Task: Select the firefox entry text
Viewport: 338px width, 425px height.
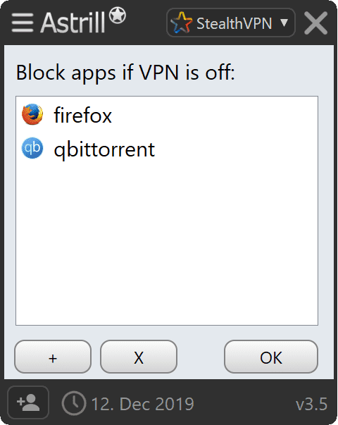Action: coord(83,115)
